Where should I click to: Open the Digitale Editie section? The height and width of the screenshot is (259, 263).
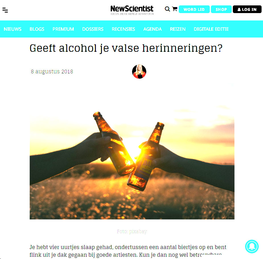click(211, 29)
